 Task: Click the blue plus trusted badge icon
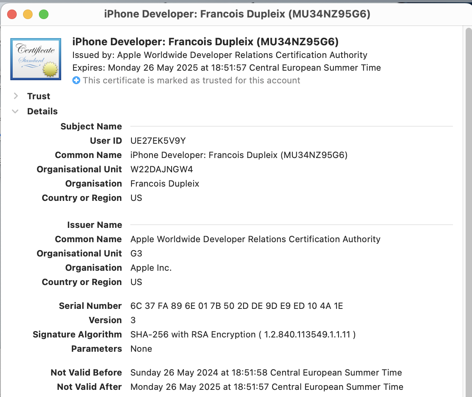(76, 80)
